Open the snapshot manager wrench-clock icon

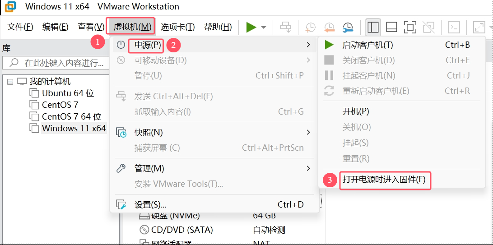(348, 27)
